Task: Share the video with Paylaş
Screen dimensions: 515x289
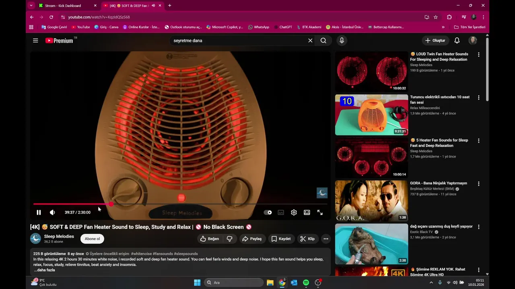Action: point(252,239)
